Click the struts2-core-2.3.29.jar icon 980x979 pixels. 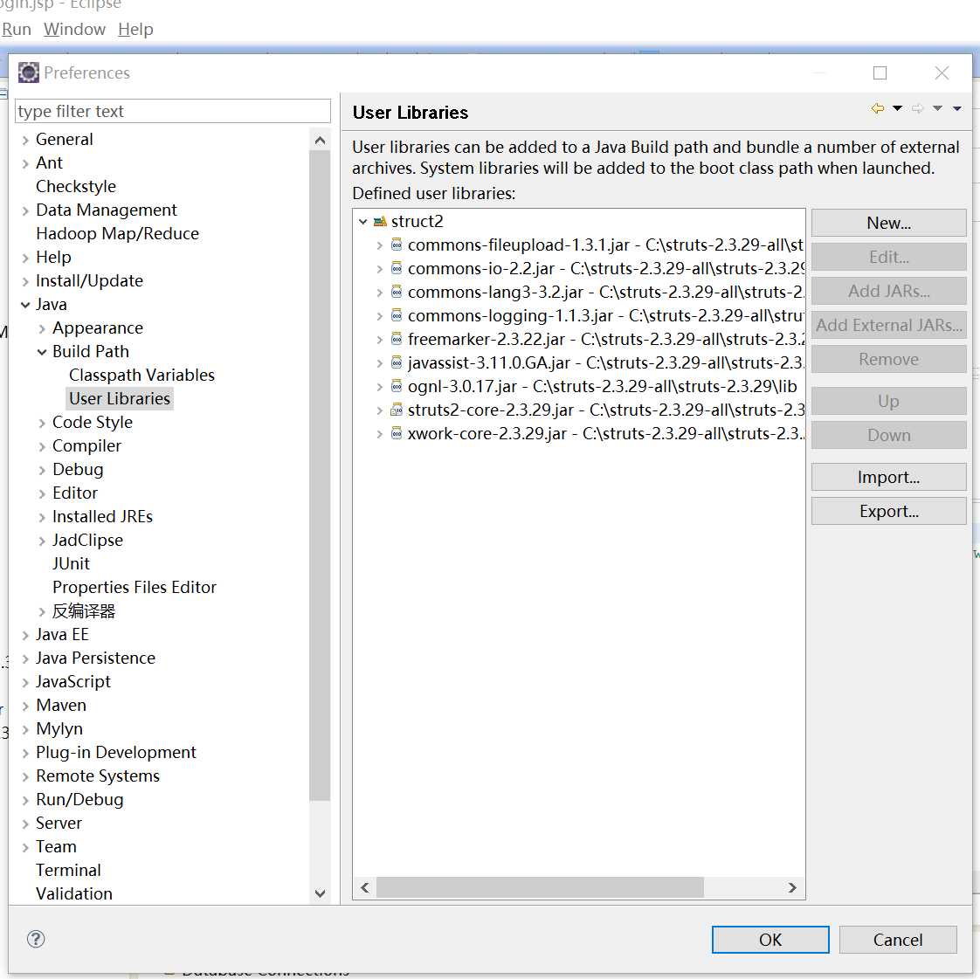coord(397,410)
